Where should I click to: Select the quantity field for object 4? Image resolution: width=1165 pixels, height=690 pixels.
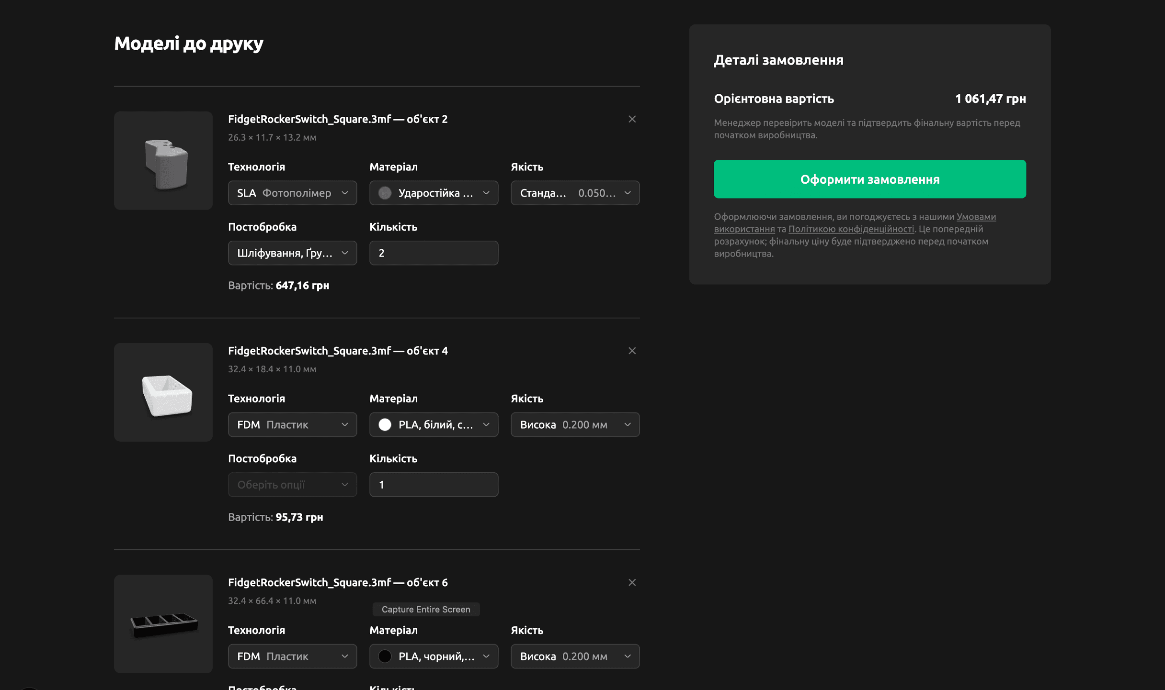point(434,484)
